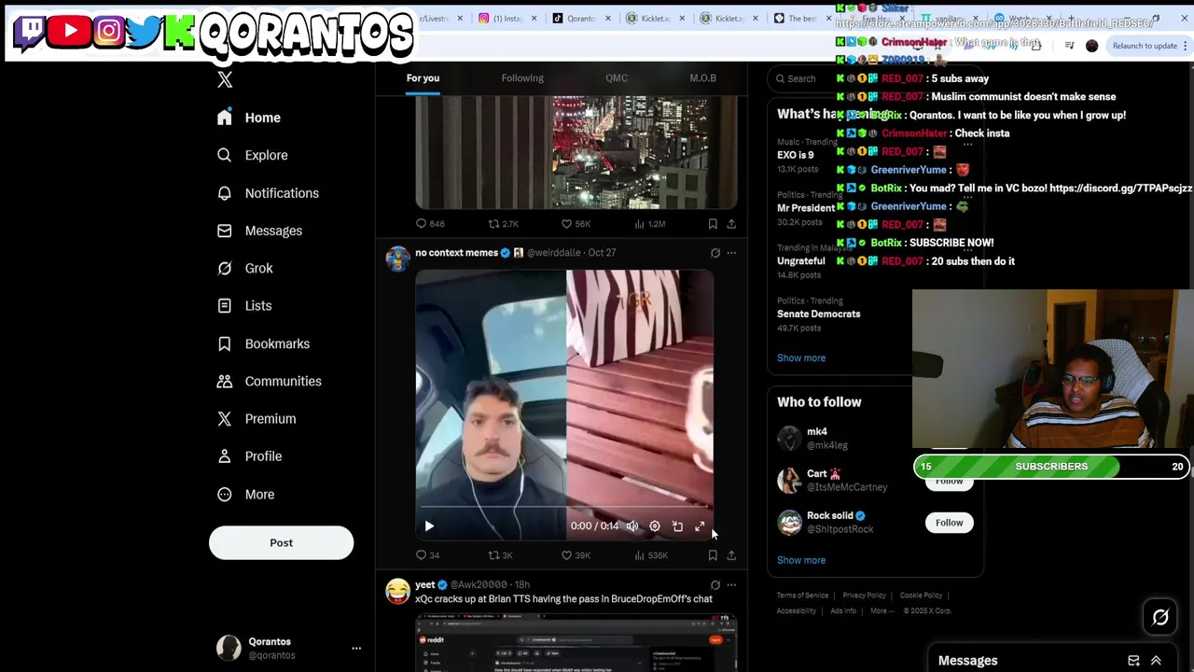Share the no context memes post
Image resolution: width=1194 pixels, height=672 pixels.
[731, 555]
